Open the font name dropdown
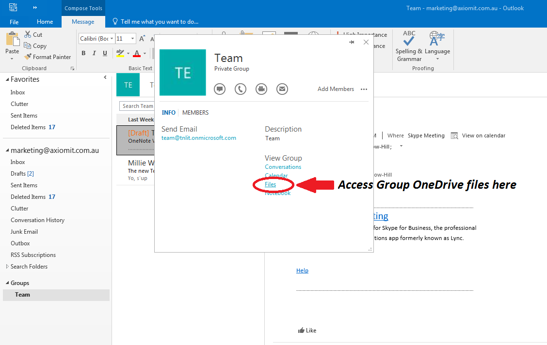The width and height of the screenshot is (547, 345). pos(112,38)
